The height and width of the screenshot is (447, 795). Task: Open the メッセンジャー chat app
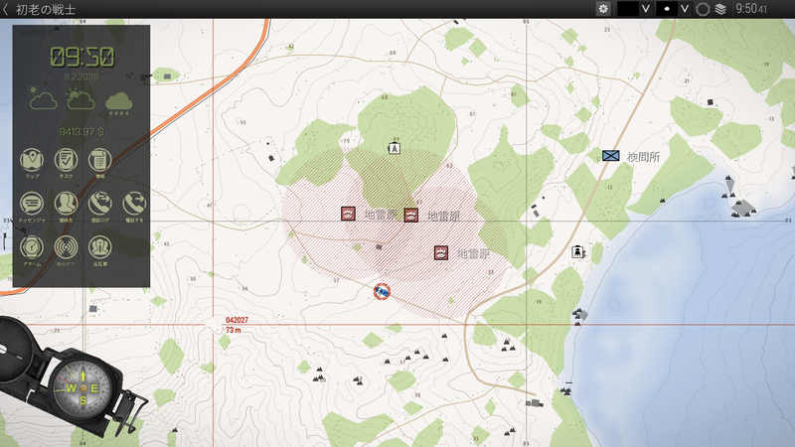coord(32,204)
